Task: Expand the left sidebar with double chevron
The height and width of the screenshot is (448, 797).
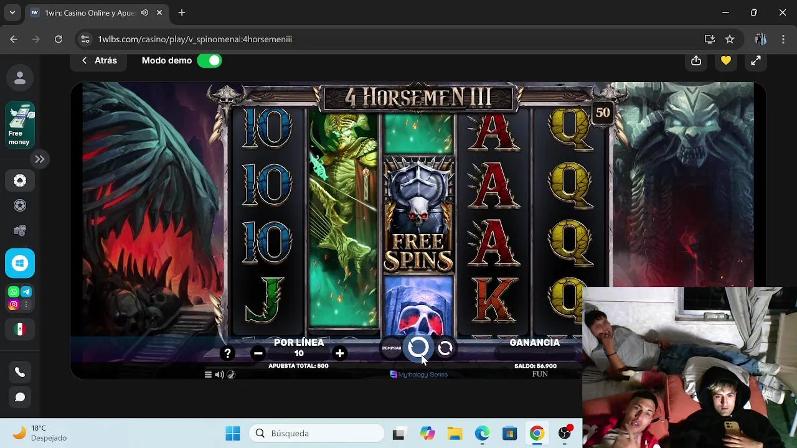Action: (39, 159)
